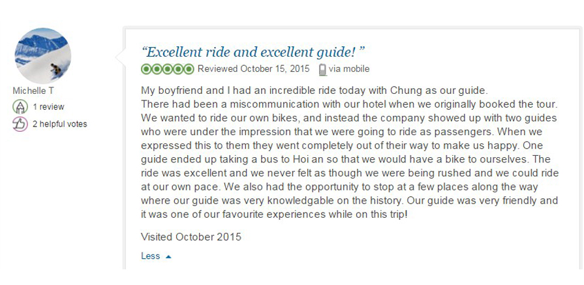Select the "2 helpful votes" label

point(59,124)
